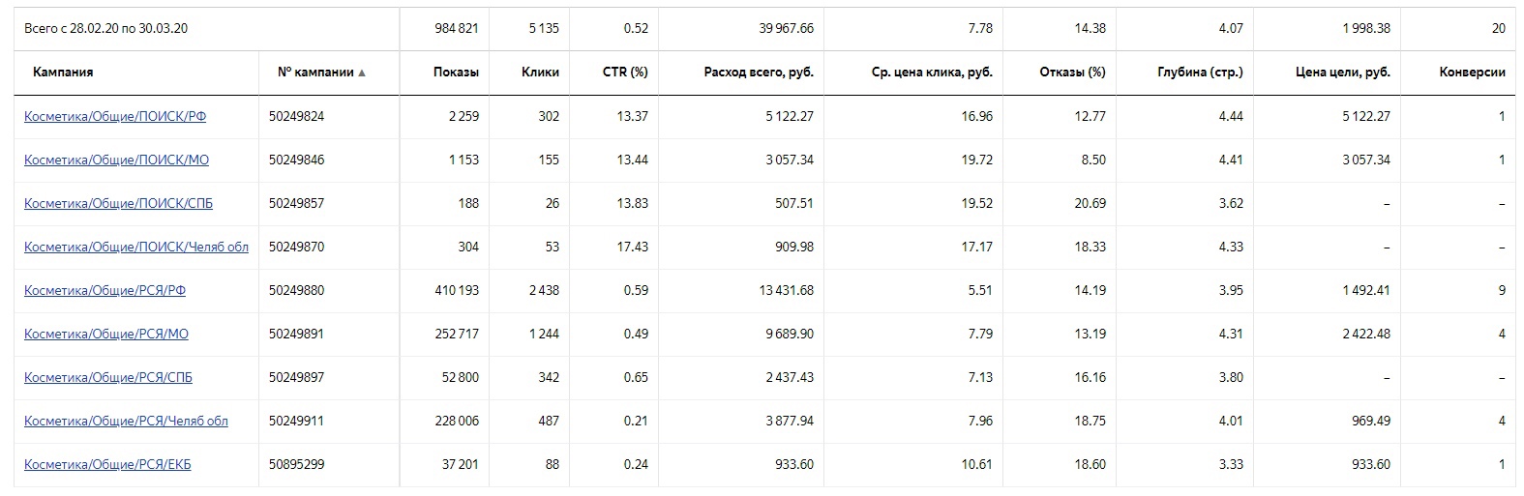Sort by Ср. цена клика, руб. header

pyautogui.click(x=932, y=73)
